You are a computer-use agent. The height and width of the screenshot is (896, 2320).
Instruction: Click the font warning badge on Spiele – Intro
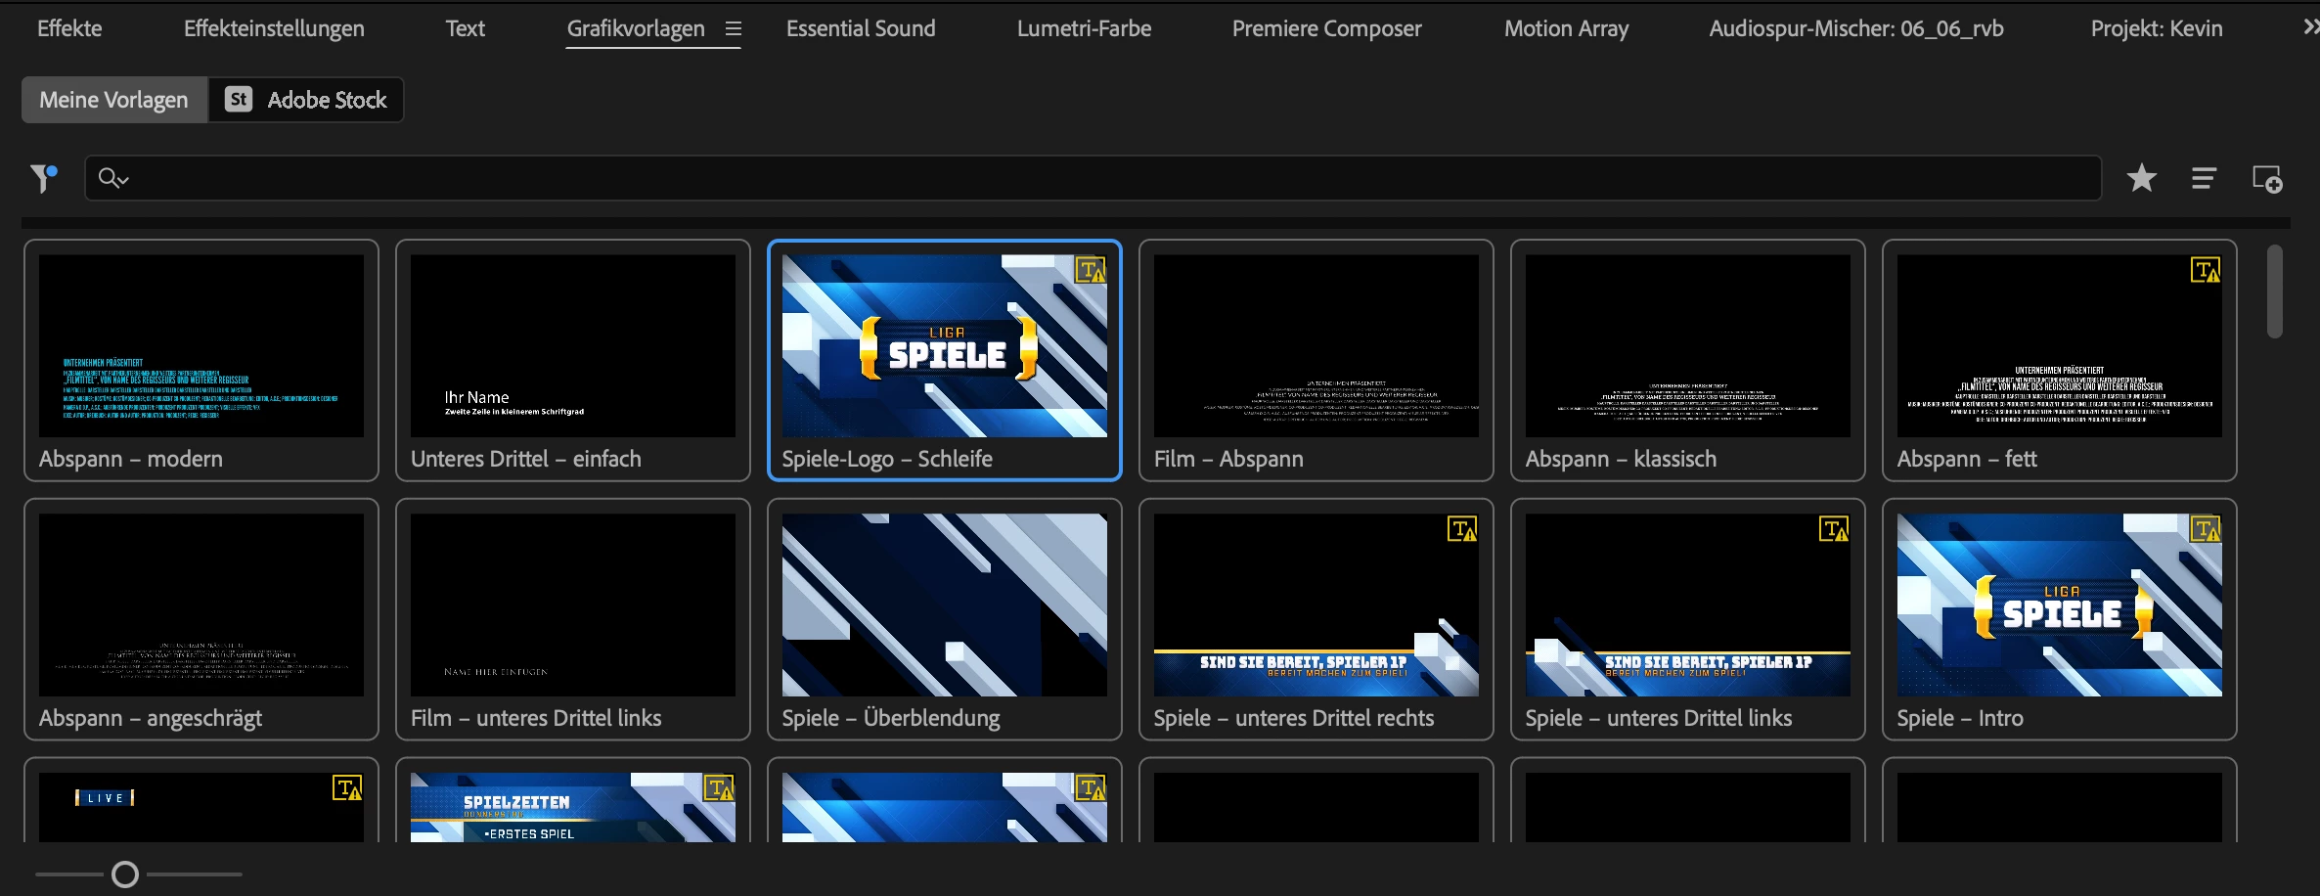(2206, 529)
